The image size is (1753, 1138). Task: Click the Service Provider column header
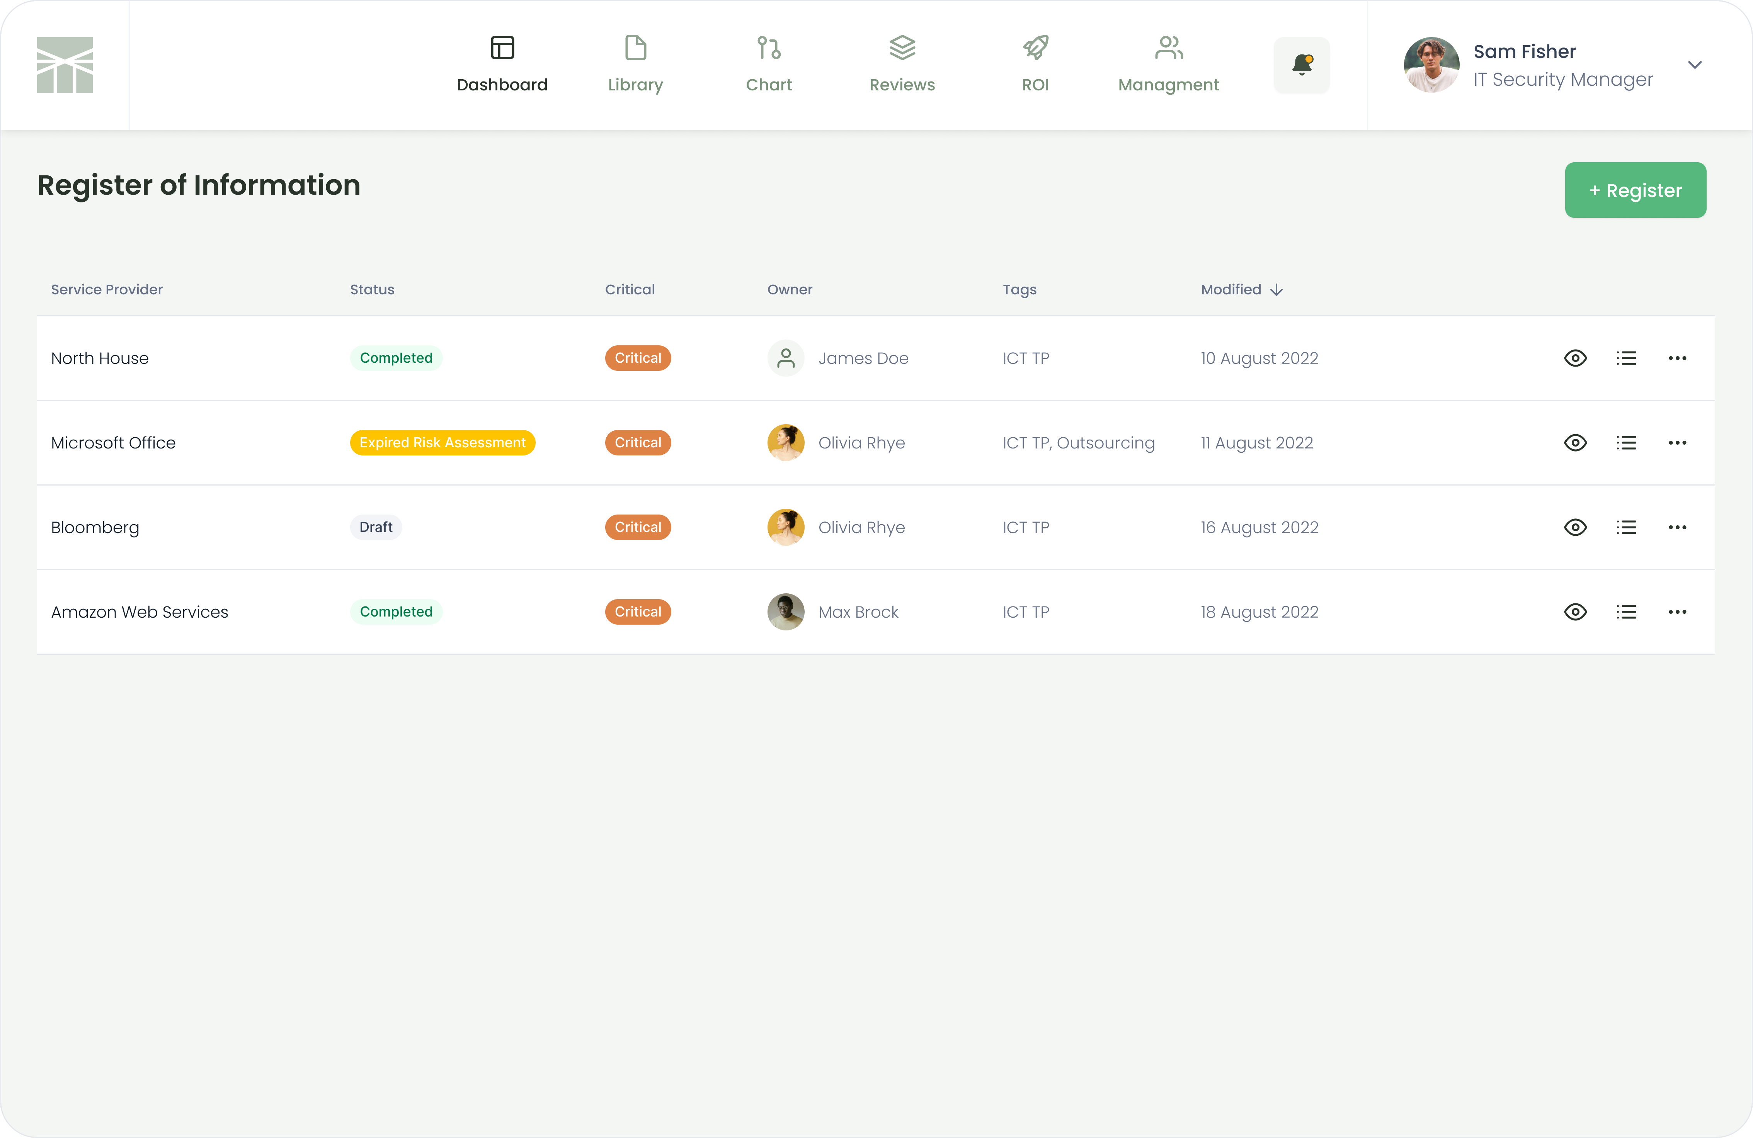107,289
